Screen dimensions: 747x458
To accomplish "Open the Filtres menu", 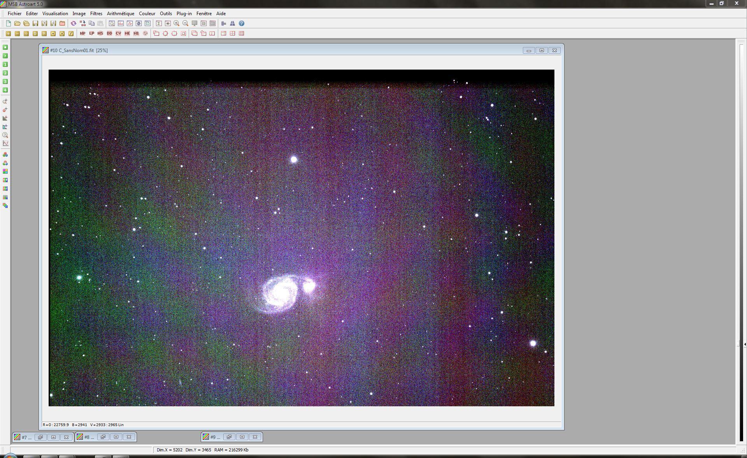I will tap(96, 13).
